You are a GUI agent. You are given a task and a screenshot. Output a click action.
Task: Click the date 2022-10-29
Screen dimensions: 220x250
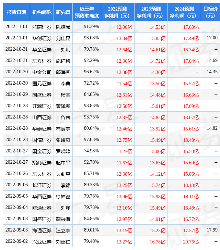click(16, 95)
